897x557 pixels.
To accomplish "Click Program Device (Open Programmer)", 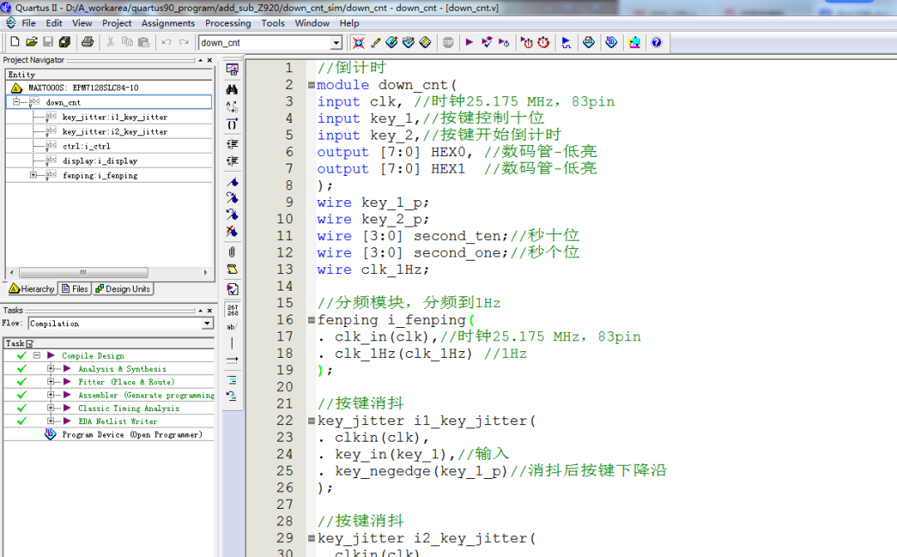I will 131,434.
